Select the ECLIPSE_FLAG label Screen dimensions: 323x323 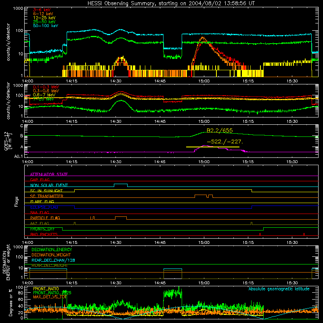point(44,207)
